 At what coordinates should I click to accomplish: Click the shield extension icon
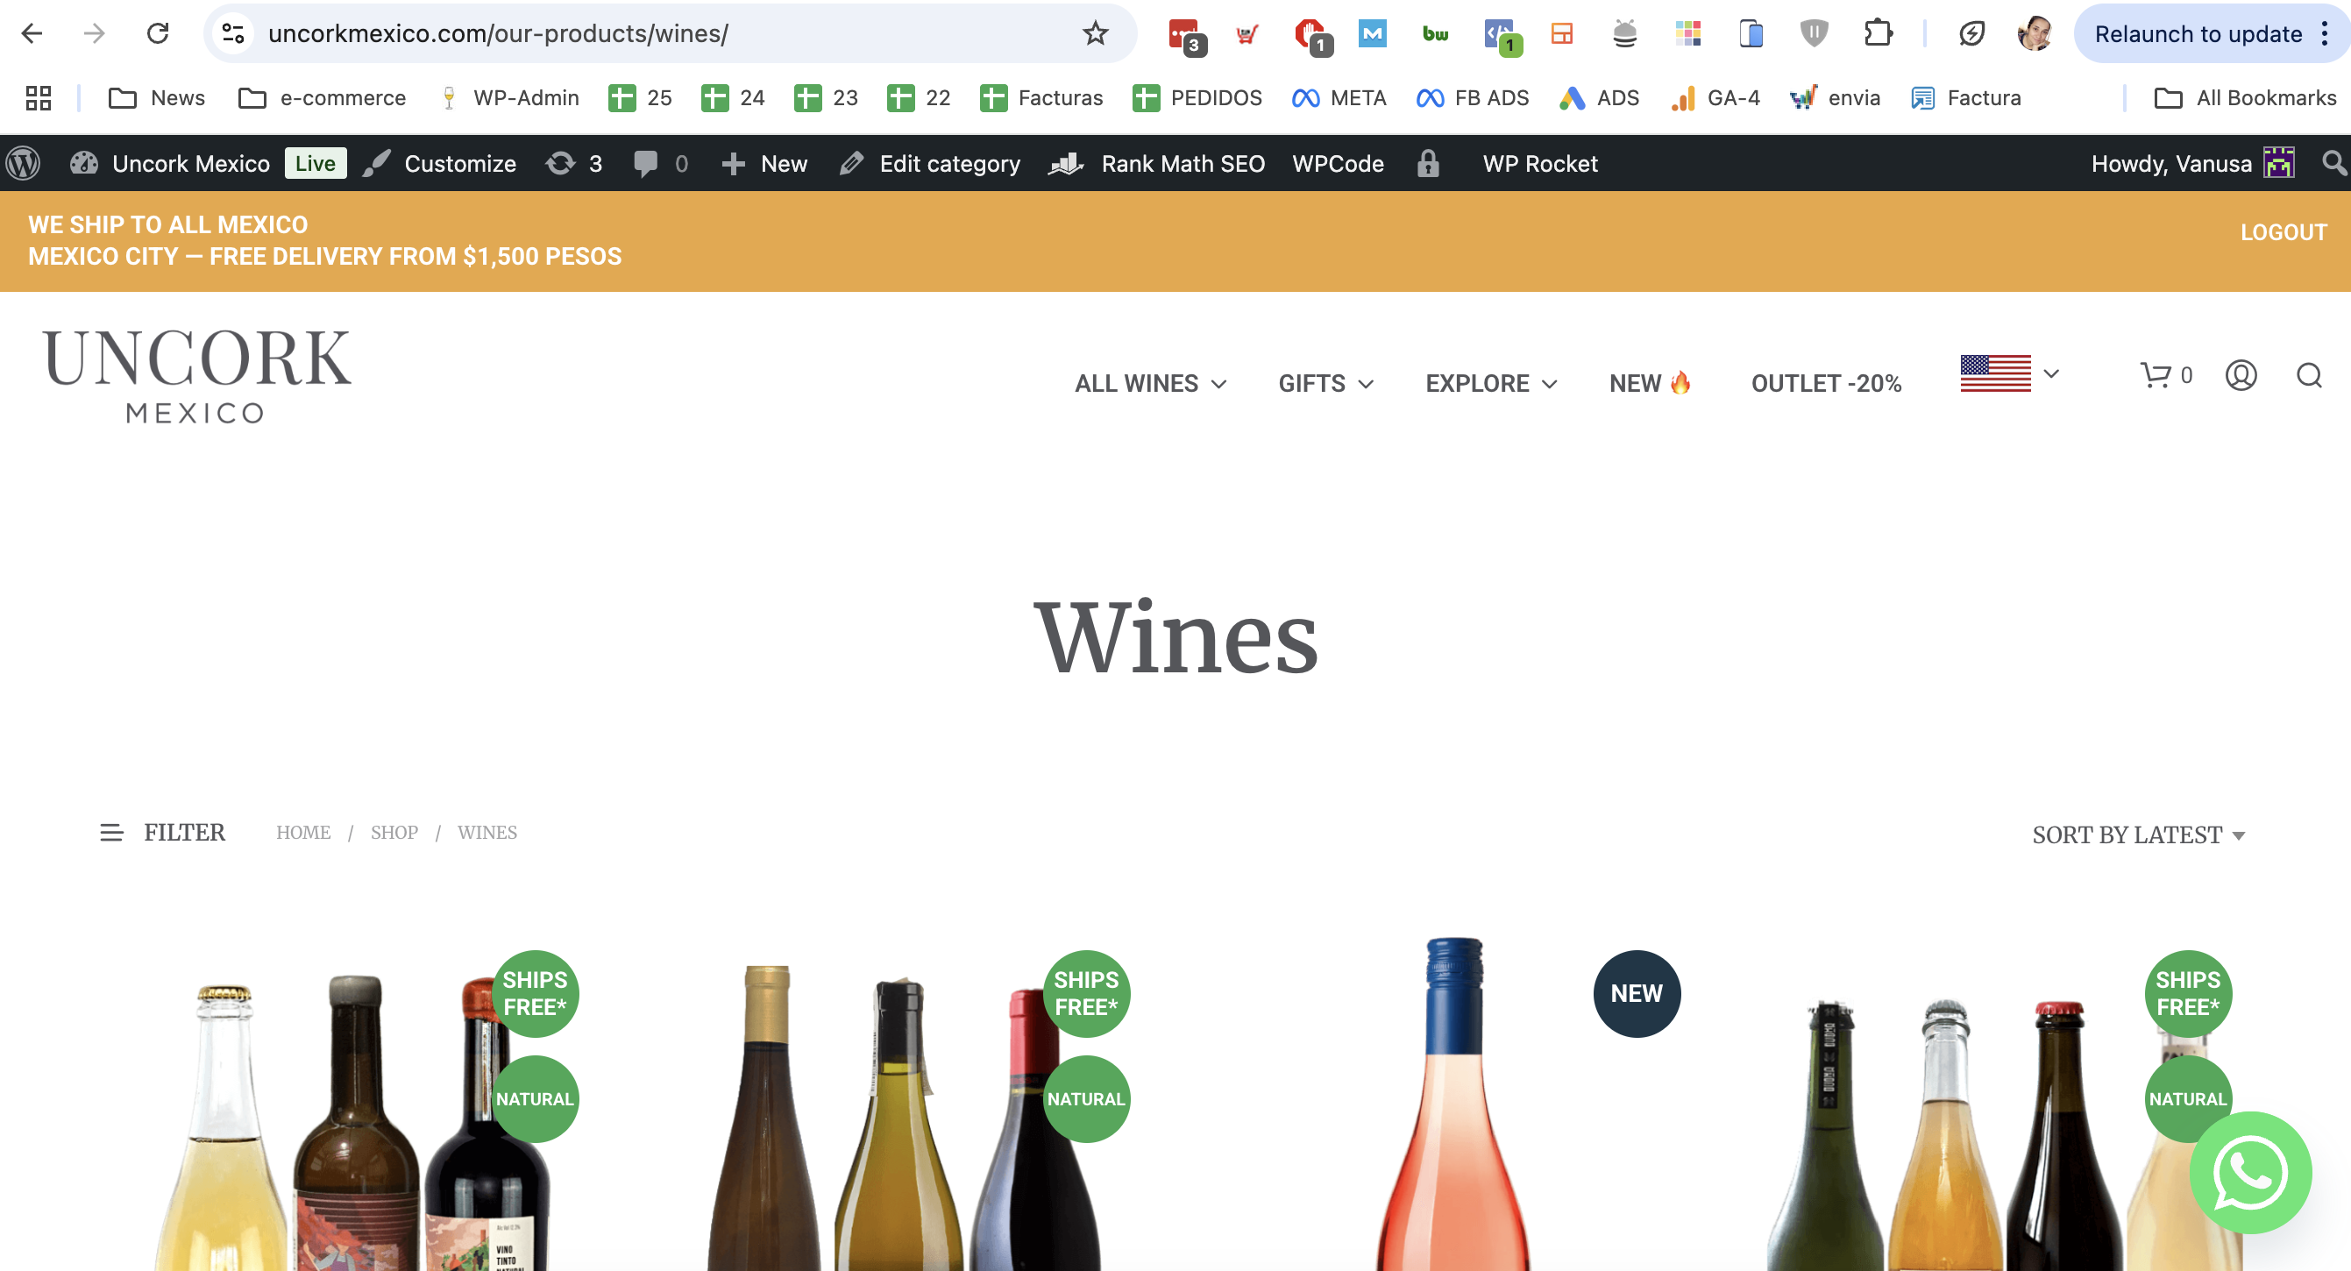point(1814,34)
